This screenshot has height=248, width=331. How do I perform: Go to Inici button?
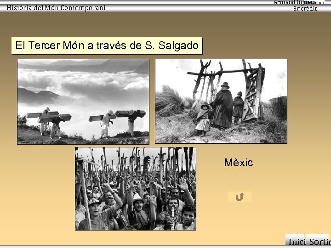pyautogui.click(x=295, y=241)
